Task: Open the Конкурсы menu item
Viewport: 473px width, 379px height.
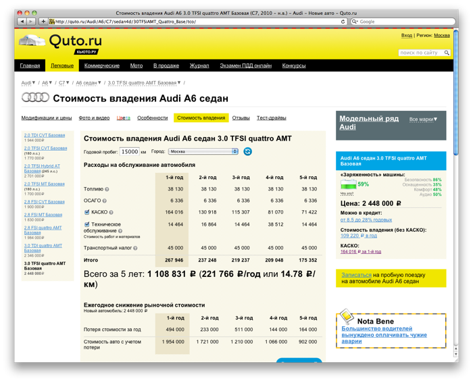Action: click(x=294, y=66)
